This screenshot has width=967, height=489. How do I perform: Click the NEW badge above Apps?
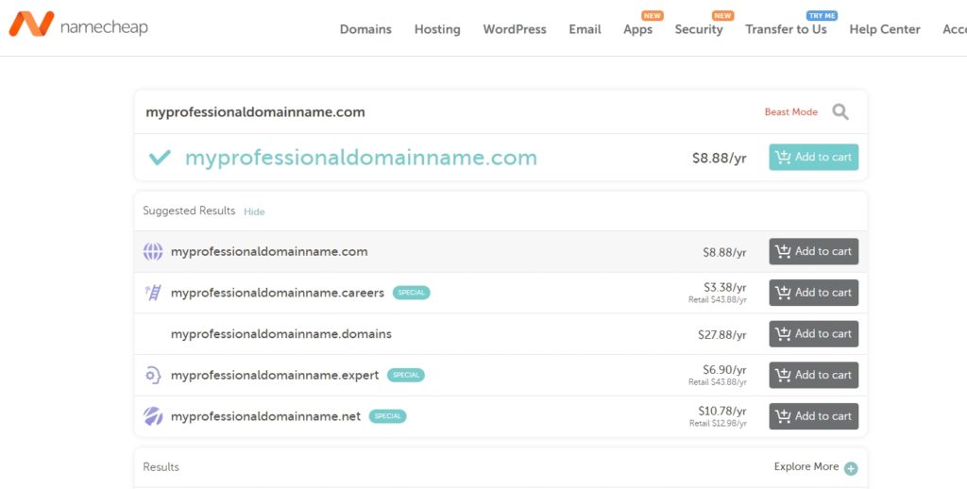coord(652,15)
